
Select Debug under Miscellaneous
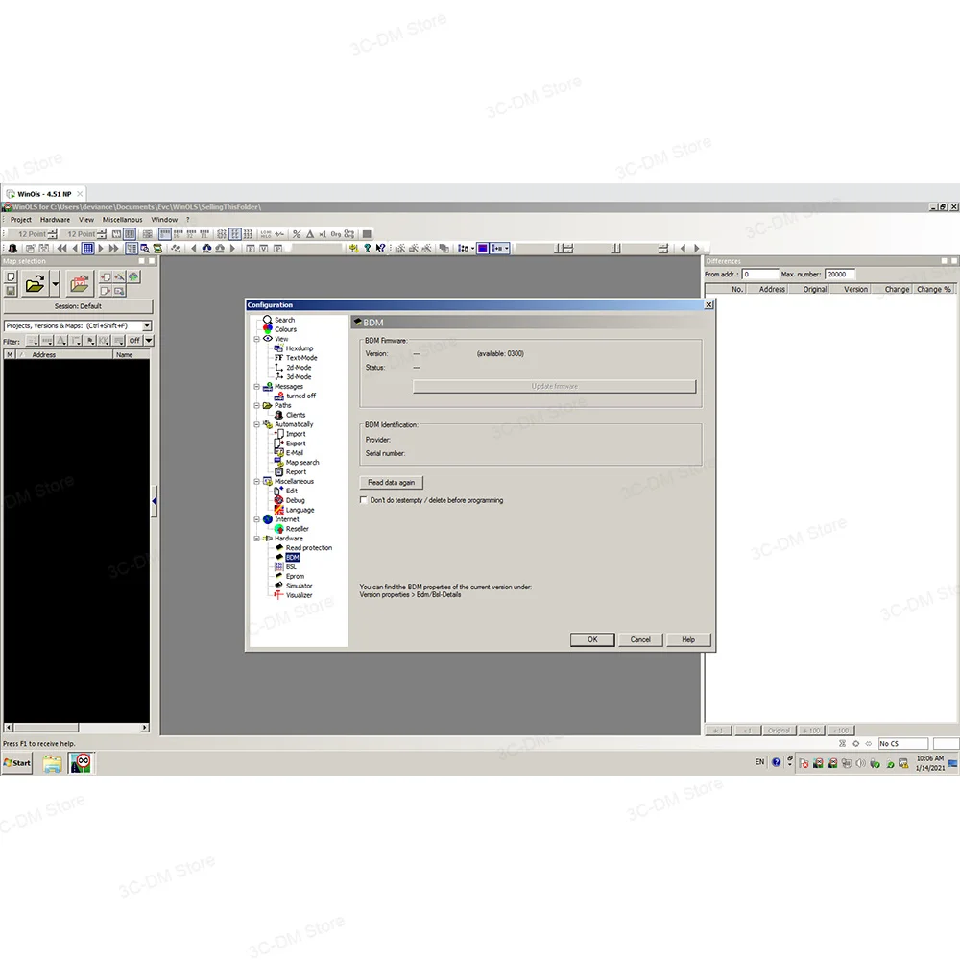[x=295, y=500]
